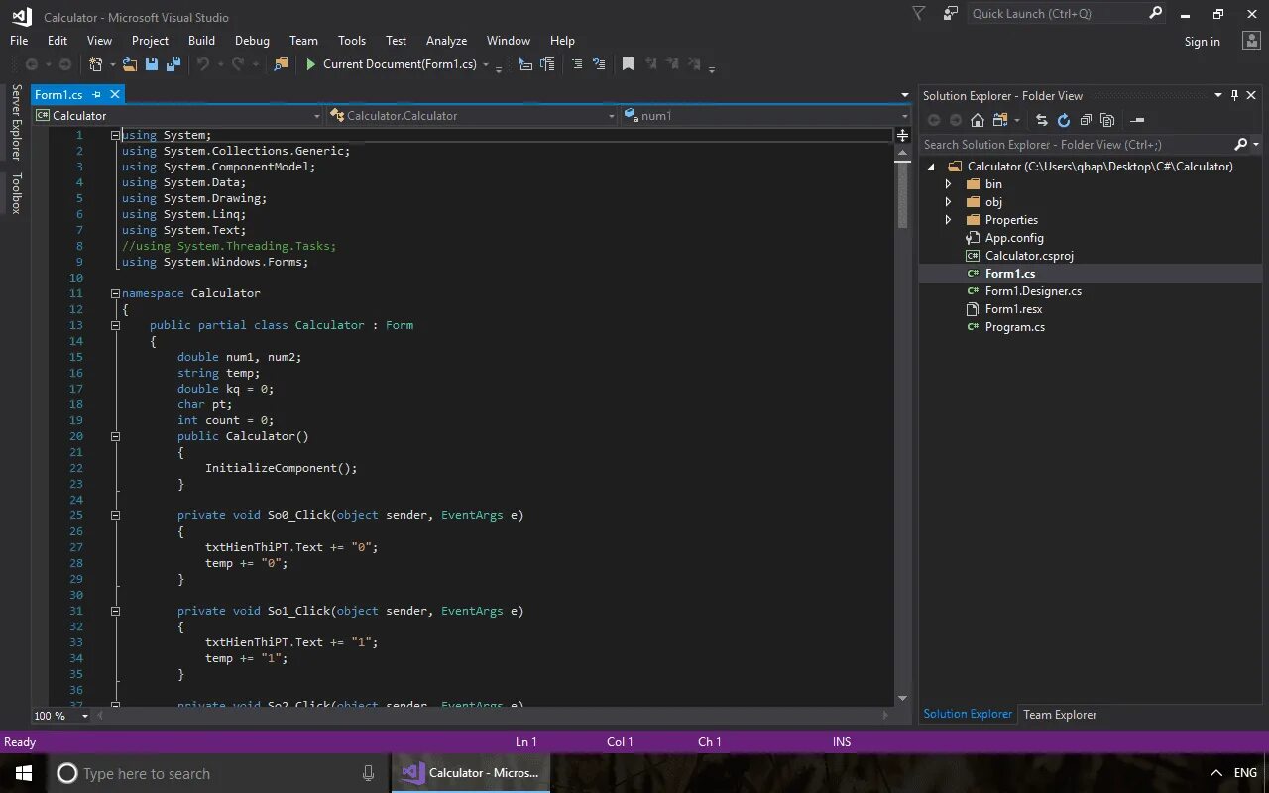The image size is (1269, 793).
Task: Expand the bin folder
Action: coord(948,184)
